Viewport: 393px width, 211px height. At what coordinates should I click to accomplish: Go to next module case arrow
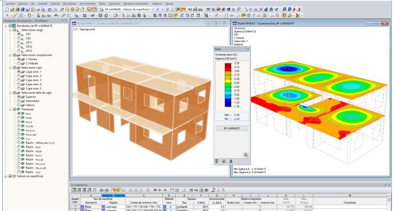point(162,10)
